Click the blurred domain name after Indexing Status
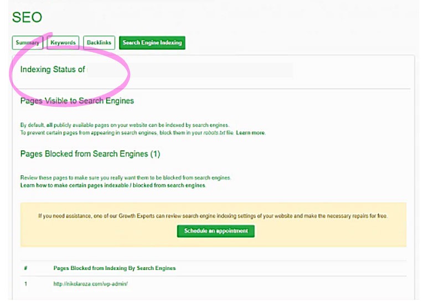 [188, 70]
